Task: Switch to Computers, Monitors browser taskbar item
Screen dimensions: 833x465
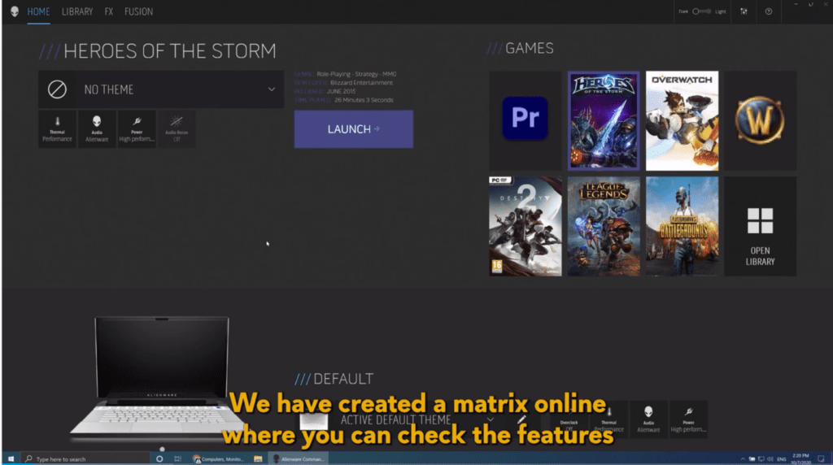Action: coord(218,458)
